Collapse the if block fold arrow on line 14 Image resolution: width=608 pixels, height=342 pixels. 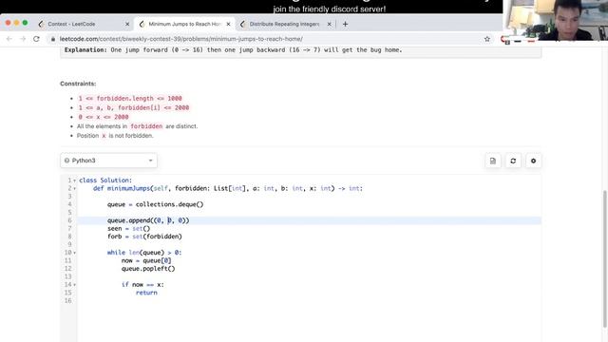(75, 285)
